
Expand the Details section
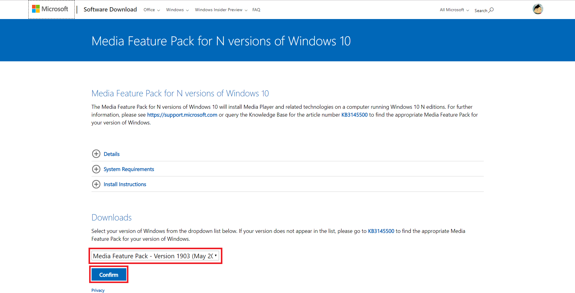click(111, 154)
